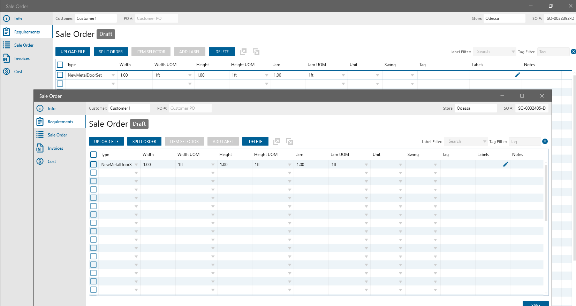576x306 pixels.
Task: Click the SPLIT ORDER button in the front window
Action: [x=144, y=142]
